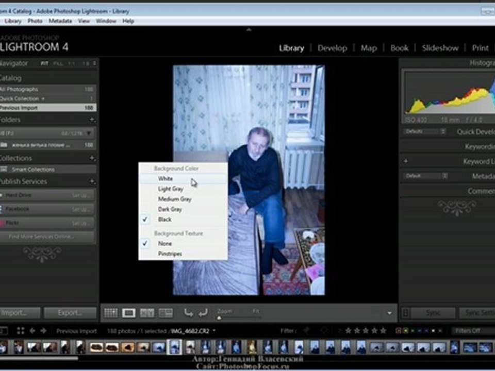
Task: Select the Loupe view icon
Action: (128, 313)
